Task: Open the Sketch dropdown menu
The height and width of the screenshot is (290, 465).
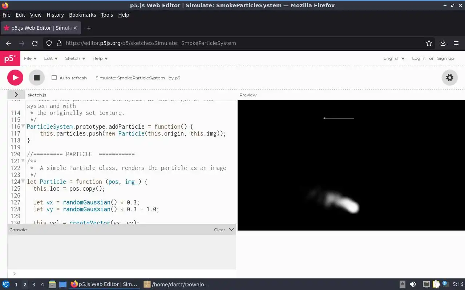Action: 75,58
